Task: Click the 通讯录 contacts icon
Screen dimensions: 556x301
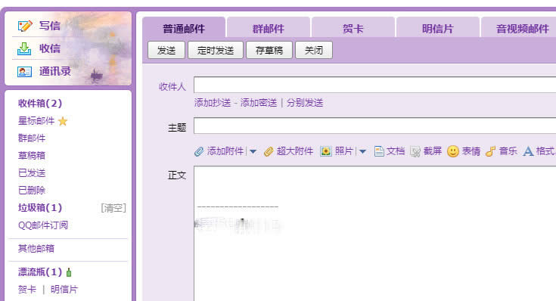Action: coord(24,72)
